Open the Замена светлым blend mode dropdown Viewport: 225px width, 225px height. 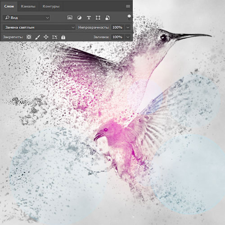[39, 27]
